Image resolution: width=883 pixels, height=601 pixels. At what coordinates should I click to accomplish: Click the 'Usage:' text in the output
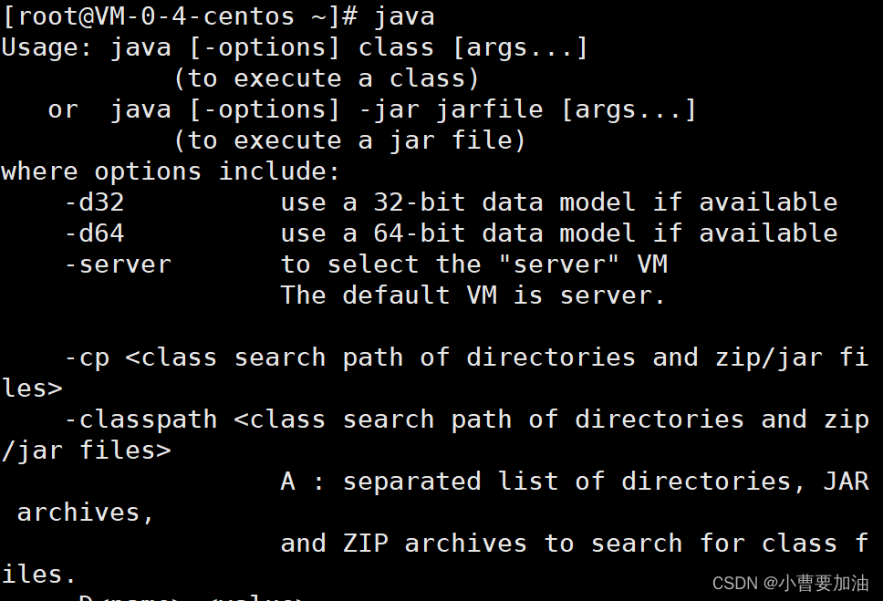tap(47, 47)
